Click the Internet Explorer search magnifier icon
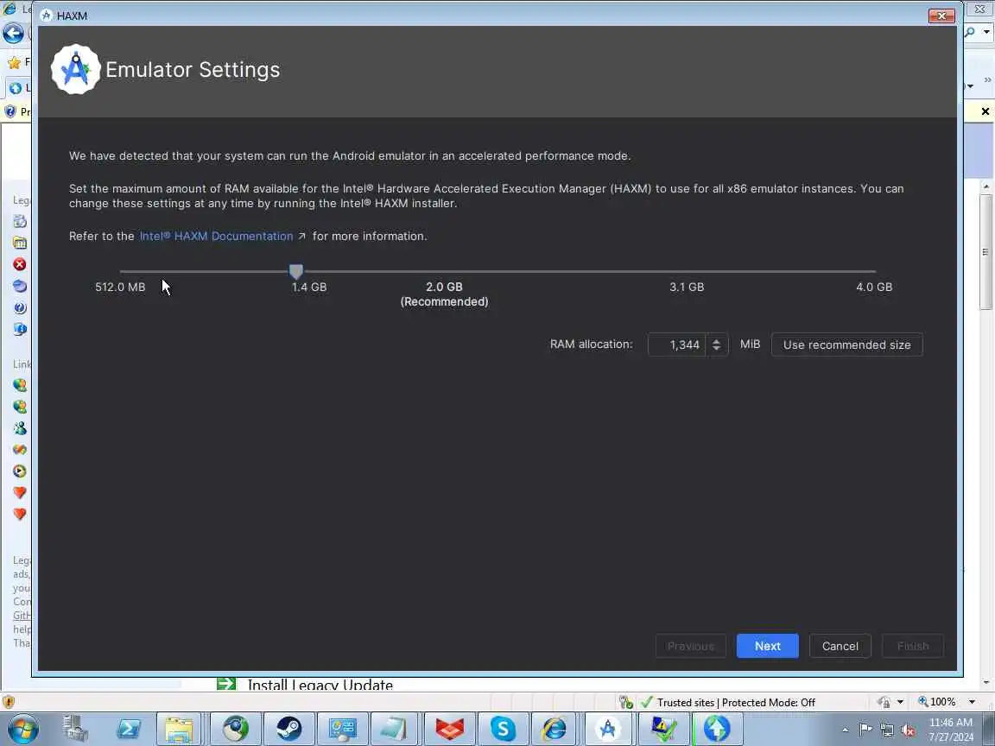This screenshot has height=746, width=995. [x=970, y=32]
